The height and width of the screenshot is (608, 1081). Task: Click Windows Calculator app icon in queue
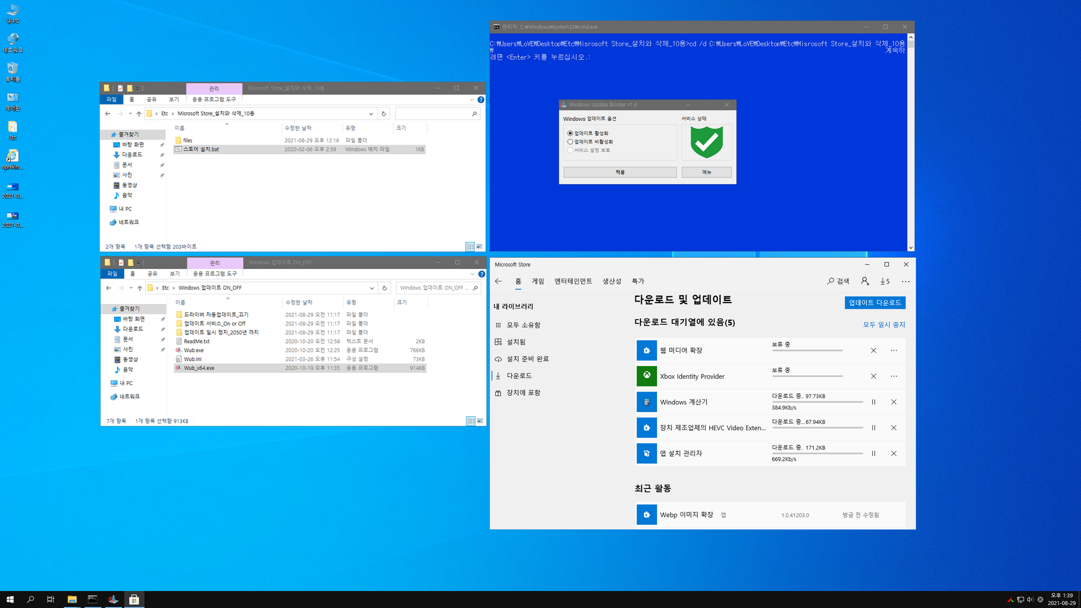click(647, 402)
